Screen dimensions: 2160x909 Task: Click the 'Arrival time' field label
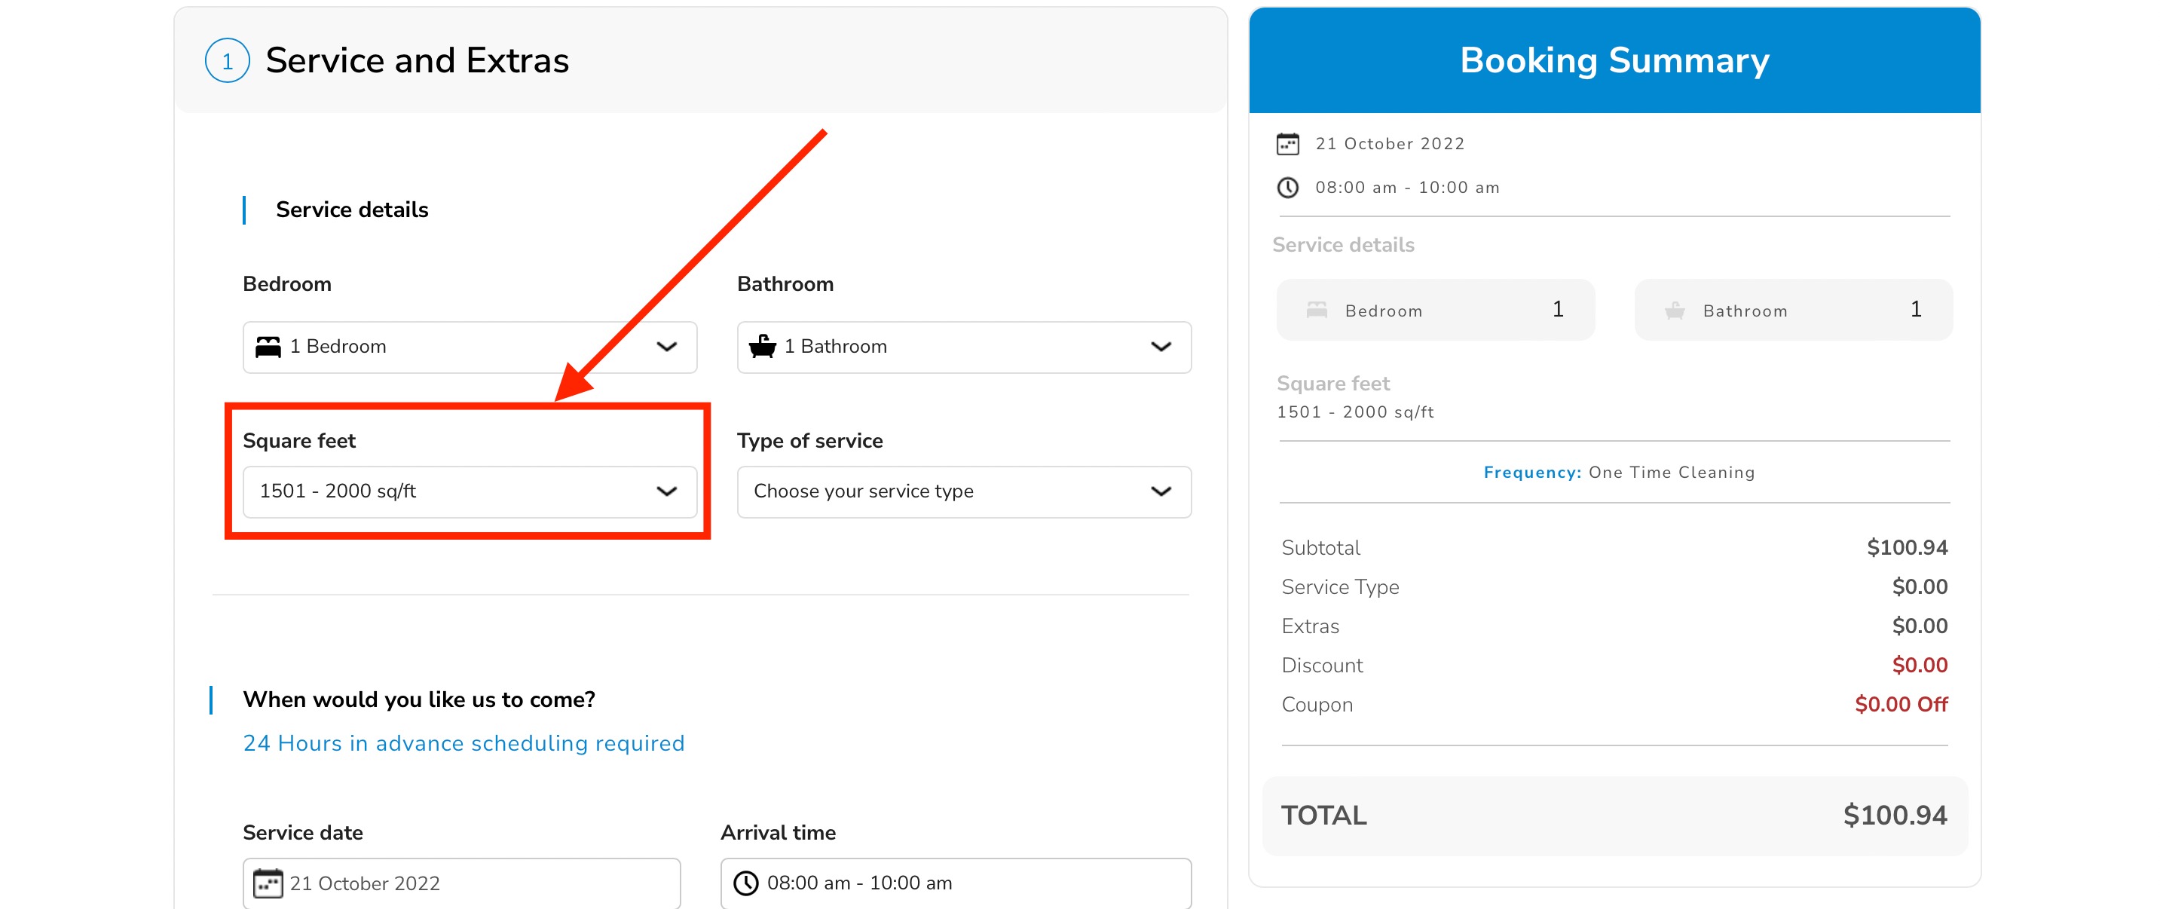(x=778, y=833)
